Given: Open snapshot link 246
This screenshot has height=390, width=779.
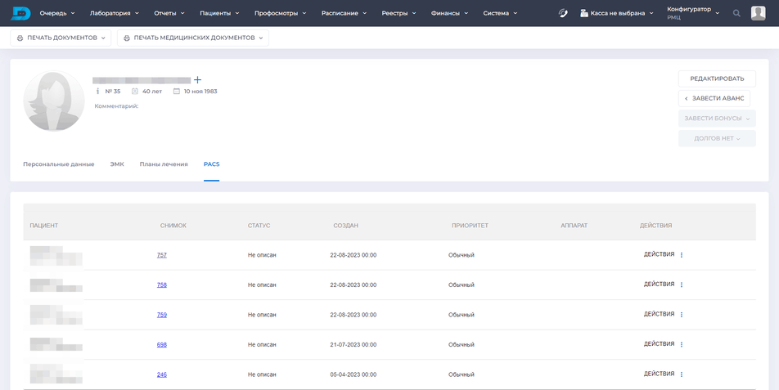Looking at the screenshot, I should pyautogui.click(x=161, y=374).
